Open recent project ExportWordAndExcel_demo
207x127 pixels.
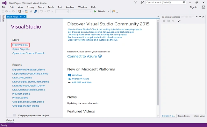tap(29, 70)
